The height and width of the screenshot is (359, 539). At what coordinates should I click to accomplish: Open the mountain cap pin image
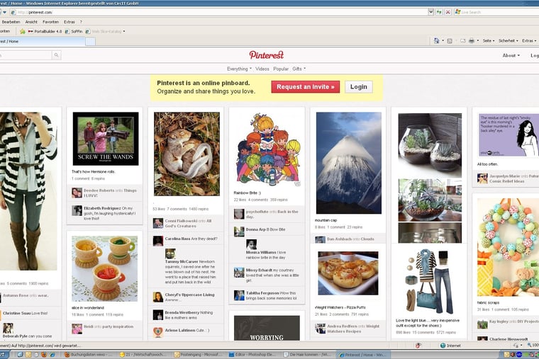point(348,162)
